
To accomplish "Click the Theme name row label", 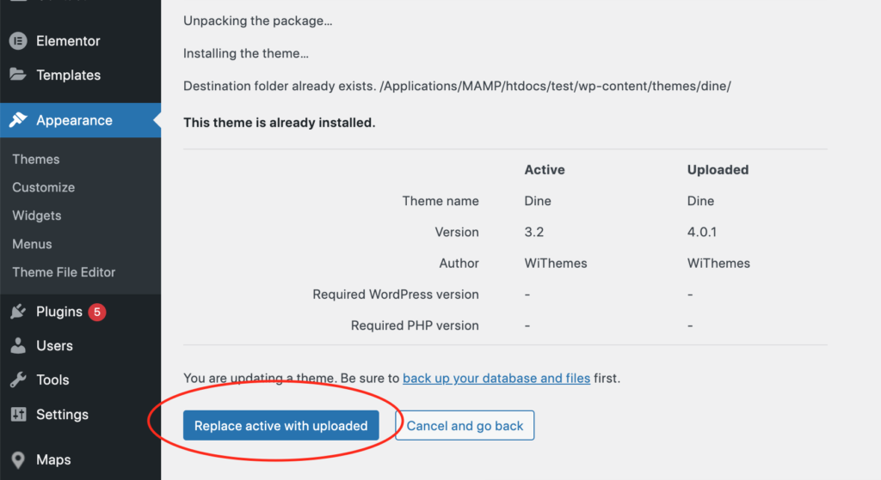I will (440, 201).
